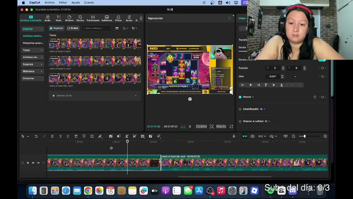Expand the Tuyos sidebar section
Screen dimensions: 353x199
[x=33, y=50]
